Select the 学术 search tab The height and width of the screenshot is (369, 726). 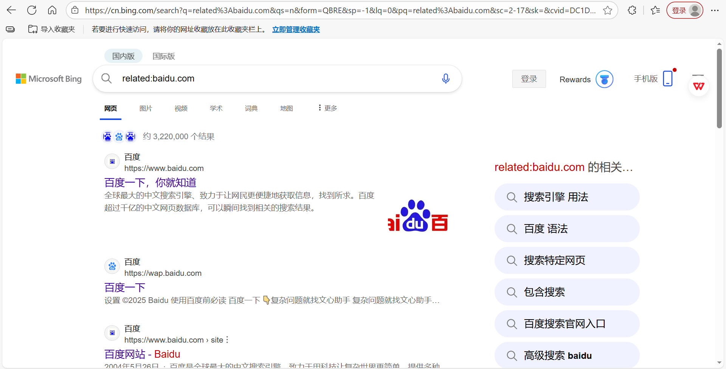click(x=216, y=108)
